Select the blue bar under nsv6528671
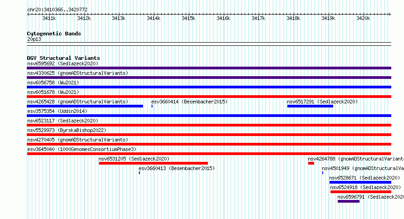Viewport: 404px width, 219px height. (x=360, y=182)
